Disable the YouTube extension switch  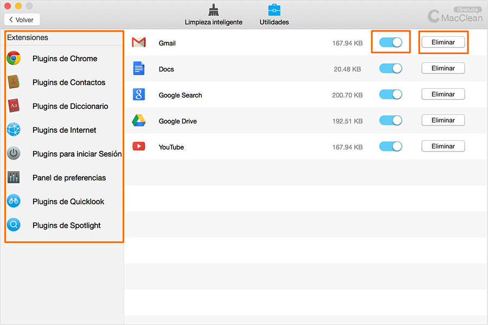pos(390,146)
